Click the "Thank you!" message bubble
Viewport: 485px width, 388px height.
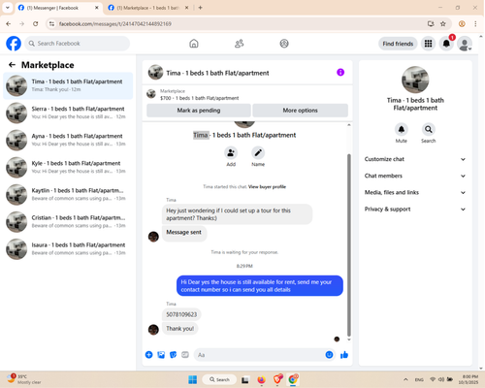[179, 329]
